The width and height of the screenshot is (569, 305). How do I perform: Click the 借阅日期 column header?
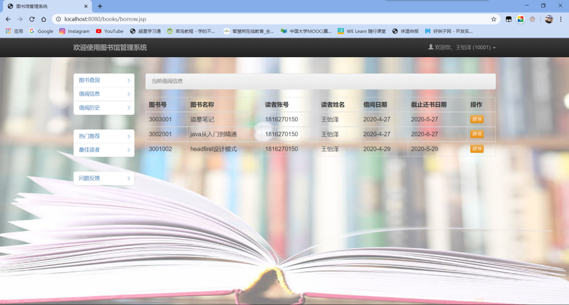point(375,105)
